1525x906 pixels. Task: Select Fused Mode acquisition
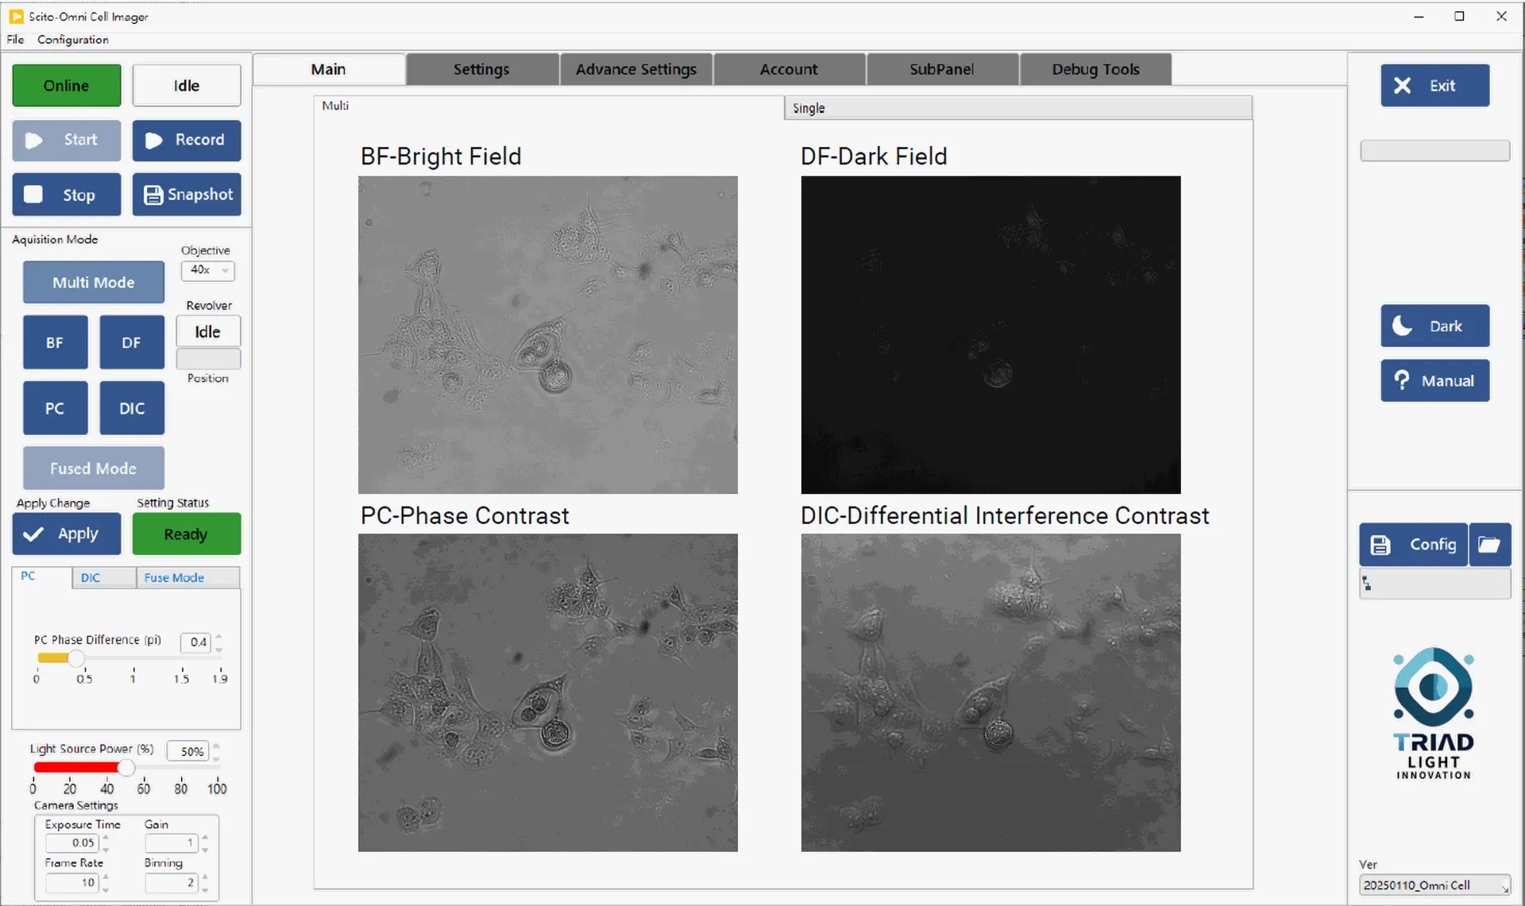[x=94, y=468]
